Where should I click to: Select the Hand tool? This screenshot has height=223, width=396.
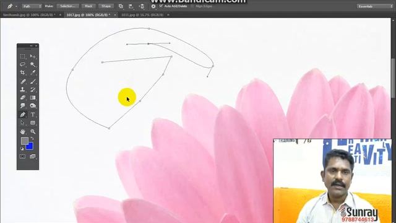click(22, 131)
